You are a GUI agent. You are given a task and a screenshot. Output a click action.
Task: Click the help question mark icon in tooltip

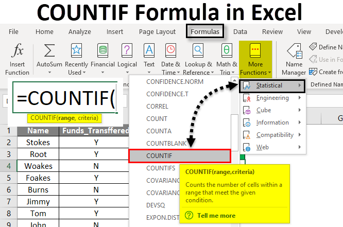[189, 215]
